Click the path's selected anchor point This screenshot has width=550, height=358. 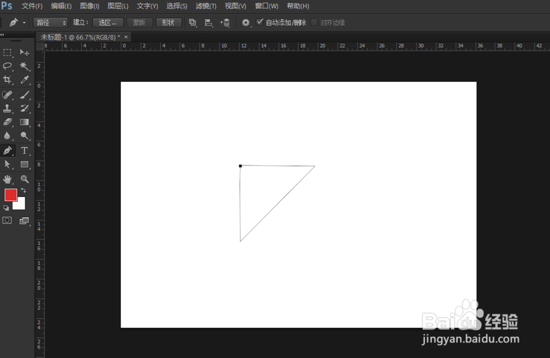coord(240,166)
